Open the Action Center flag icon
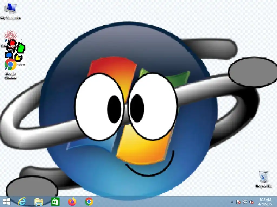Viewport: 277px width, 207px height. [239, 202]
